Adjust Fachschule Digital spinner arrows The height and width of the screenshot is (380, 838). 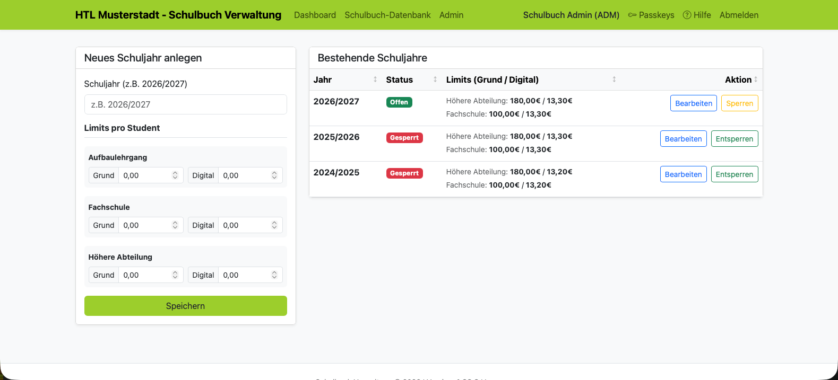click(x=274, y=225)
